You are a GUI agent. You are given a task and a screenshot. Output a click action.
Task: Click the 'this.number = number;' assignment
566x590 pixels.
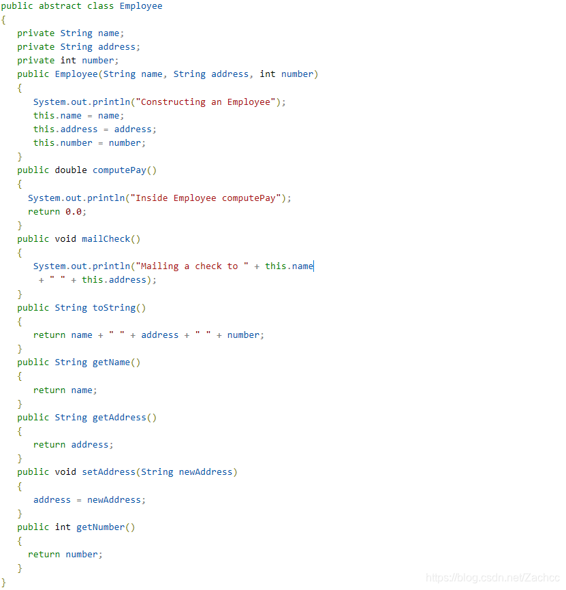(x=89, y=143)
